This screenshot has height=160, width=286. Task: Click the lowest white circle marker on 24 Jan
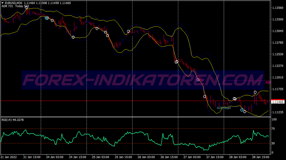click(73, 37)
